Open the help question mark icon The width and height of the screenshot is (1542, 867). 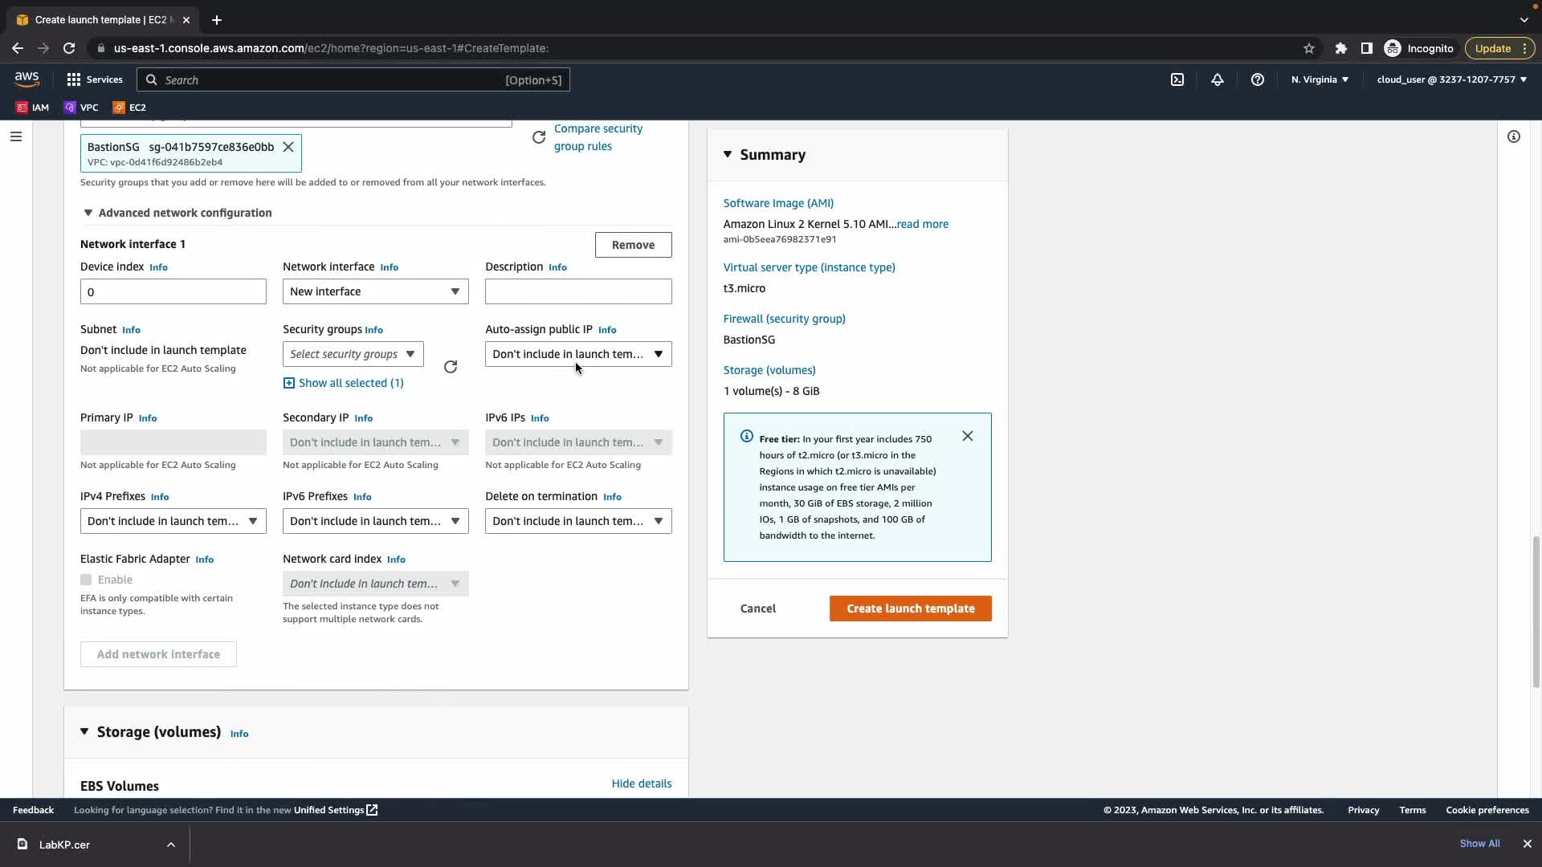click(x=1257, y=79)
